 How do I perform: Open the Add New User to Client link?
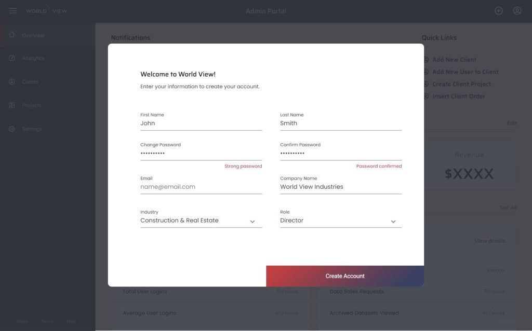pyautogui.click(x=465, y=72)
